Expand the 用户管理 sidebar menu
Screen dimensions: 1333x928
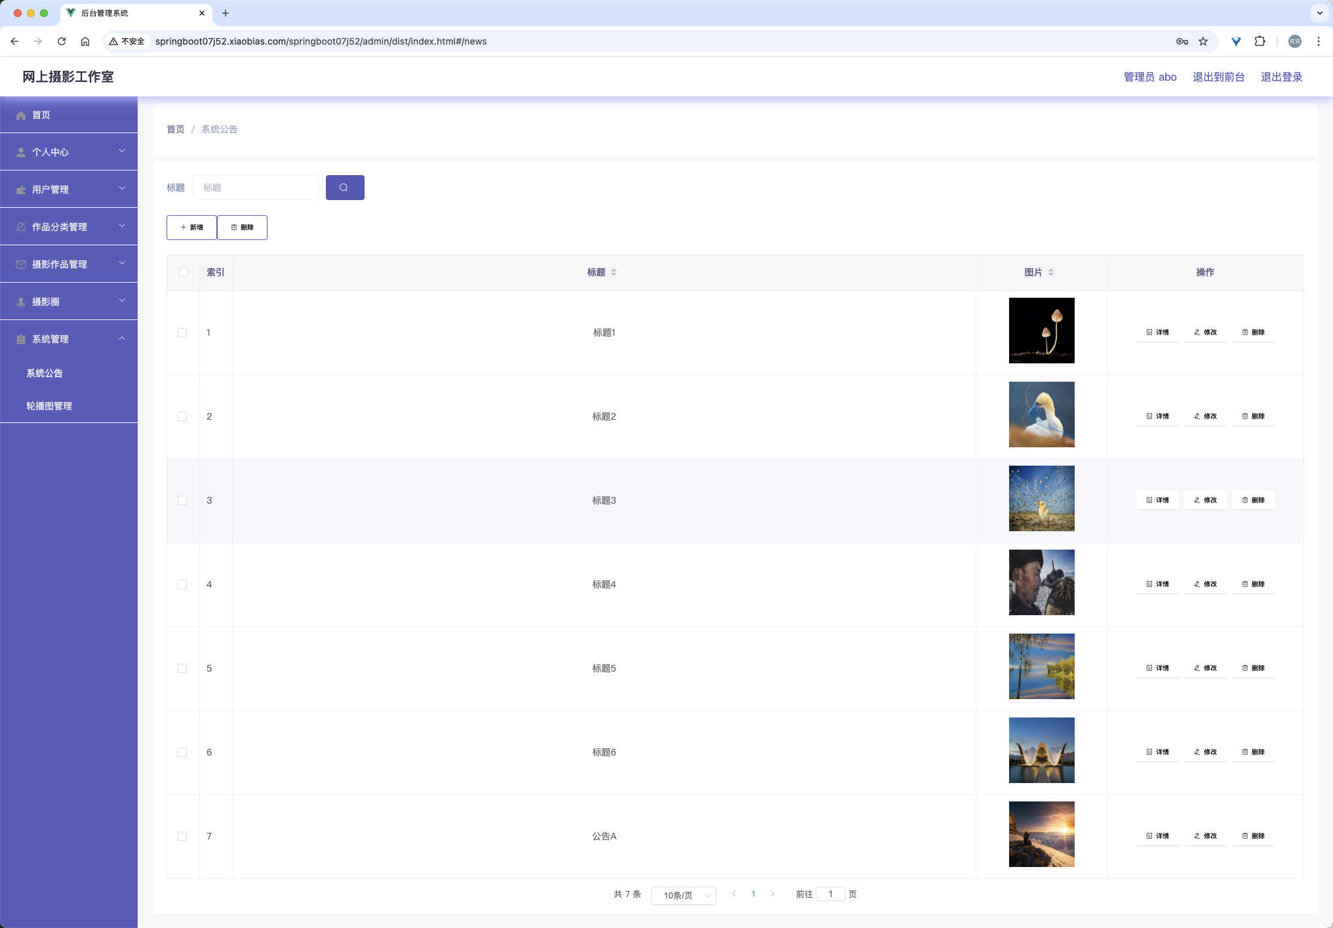point(69,190)
